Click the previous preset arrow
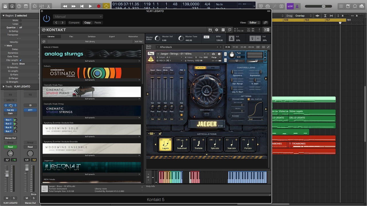 (56, 23)
